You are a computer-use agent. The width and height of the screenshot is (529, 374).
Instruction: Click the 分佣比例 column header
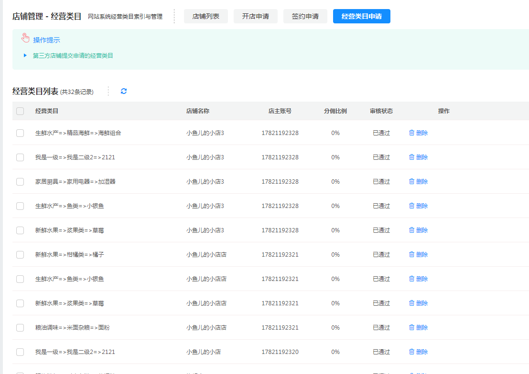(x=335, y=111)
